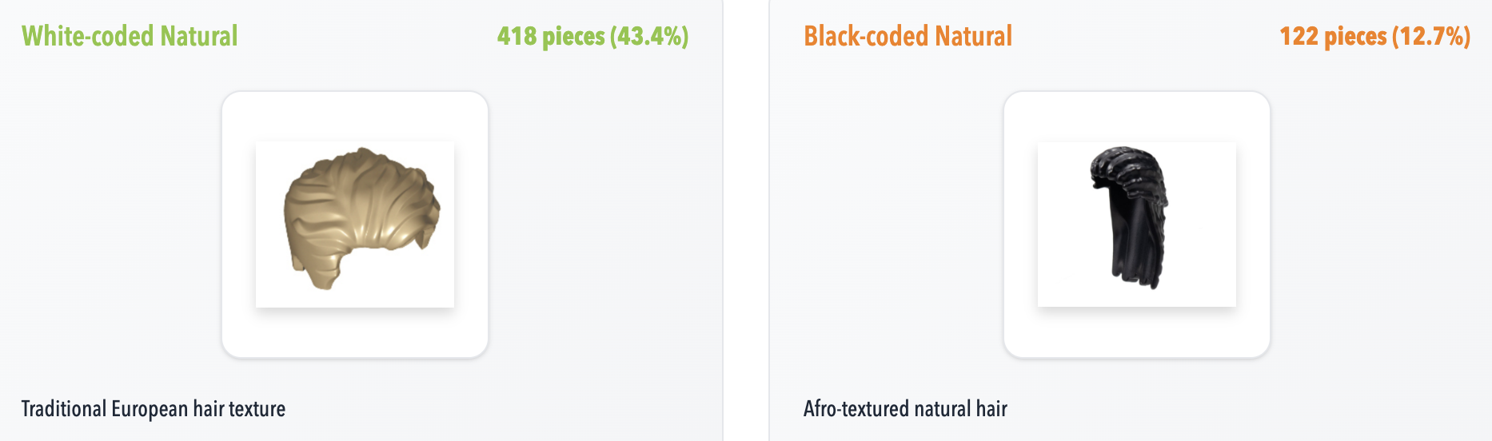Click the Traditional European hair texture caption

(x=153, y=409)
